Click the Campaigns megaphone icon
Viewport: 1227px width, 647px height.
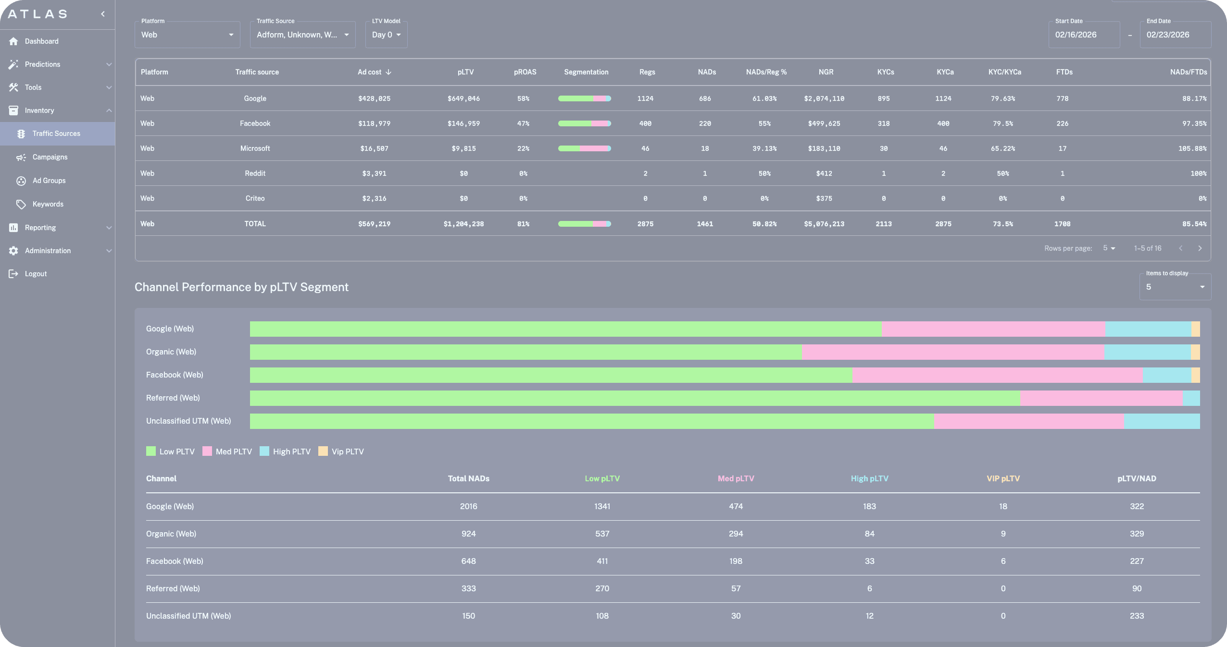21,158
